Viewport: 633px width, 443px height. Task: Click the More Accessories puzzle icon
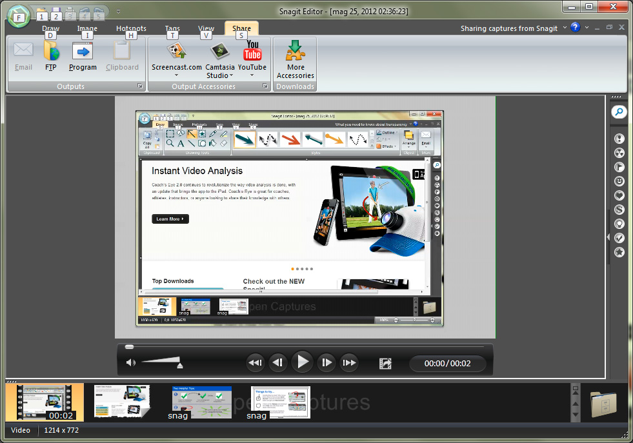(296, 52)
